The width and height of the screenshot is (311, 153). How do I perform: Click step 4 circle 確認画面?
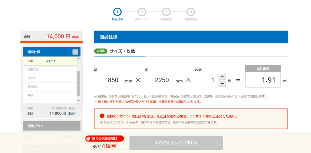(191, 12)
